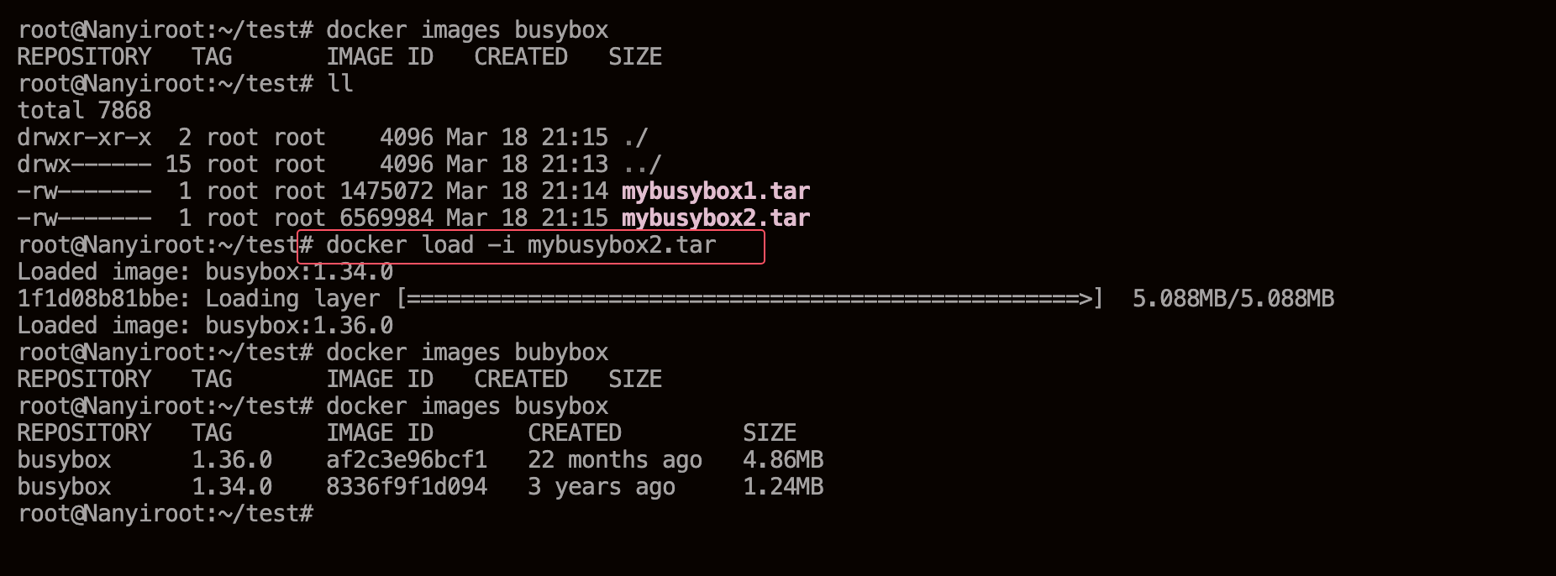Click '3 years ago' created value
This screenshot has width=1556, height=576.
[x=602, y=487]
